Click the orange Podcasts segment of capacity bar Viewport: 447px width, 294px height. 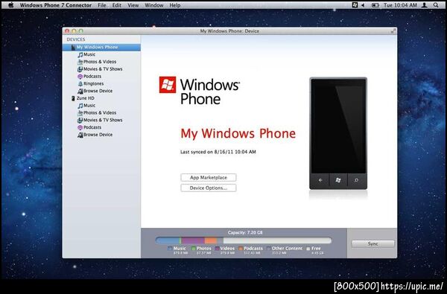211,240
